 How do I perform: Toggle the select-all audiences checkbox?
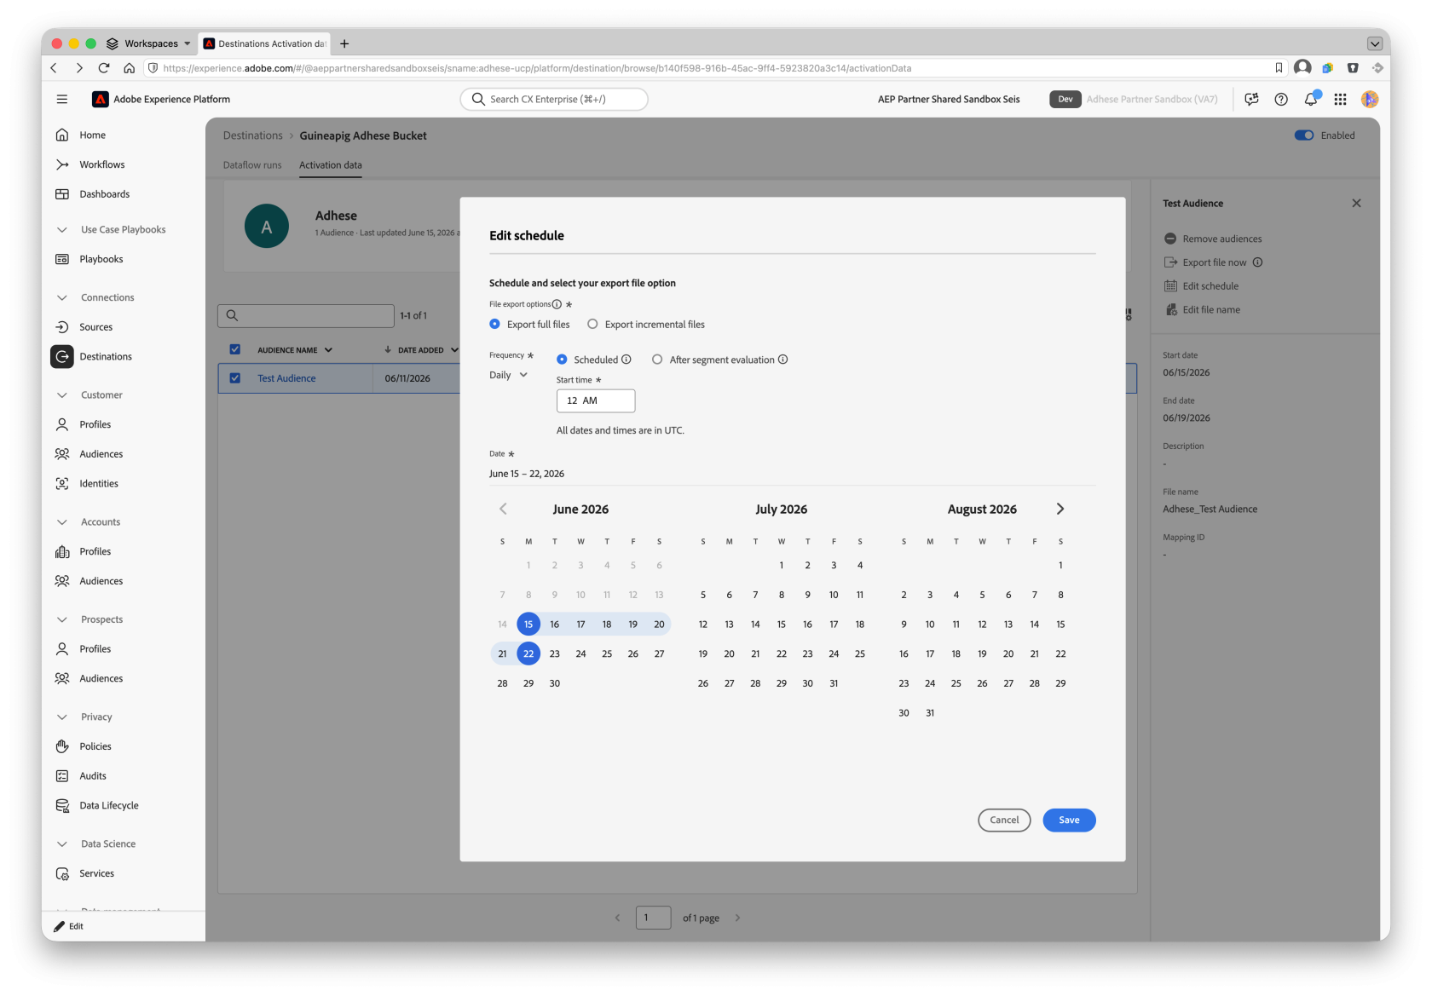point(235,349)
